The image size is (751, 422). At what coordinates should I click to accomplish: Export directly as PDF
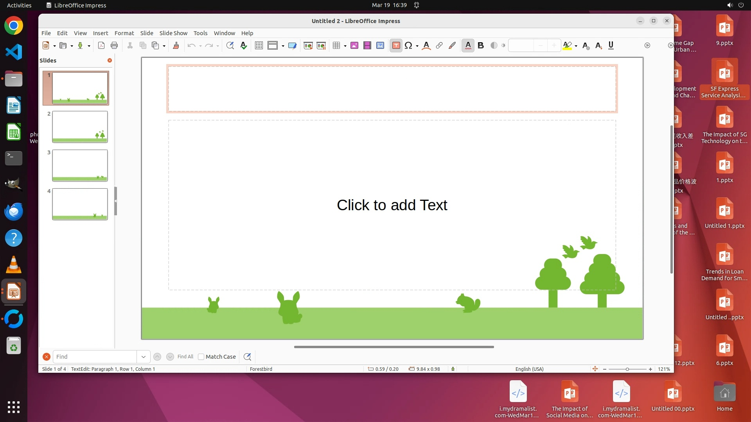point(101,46)
